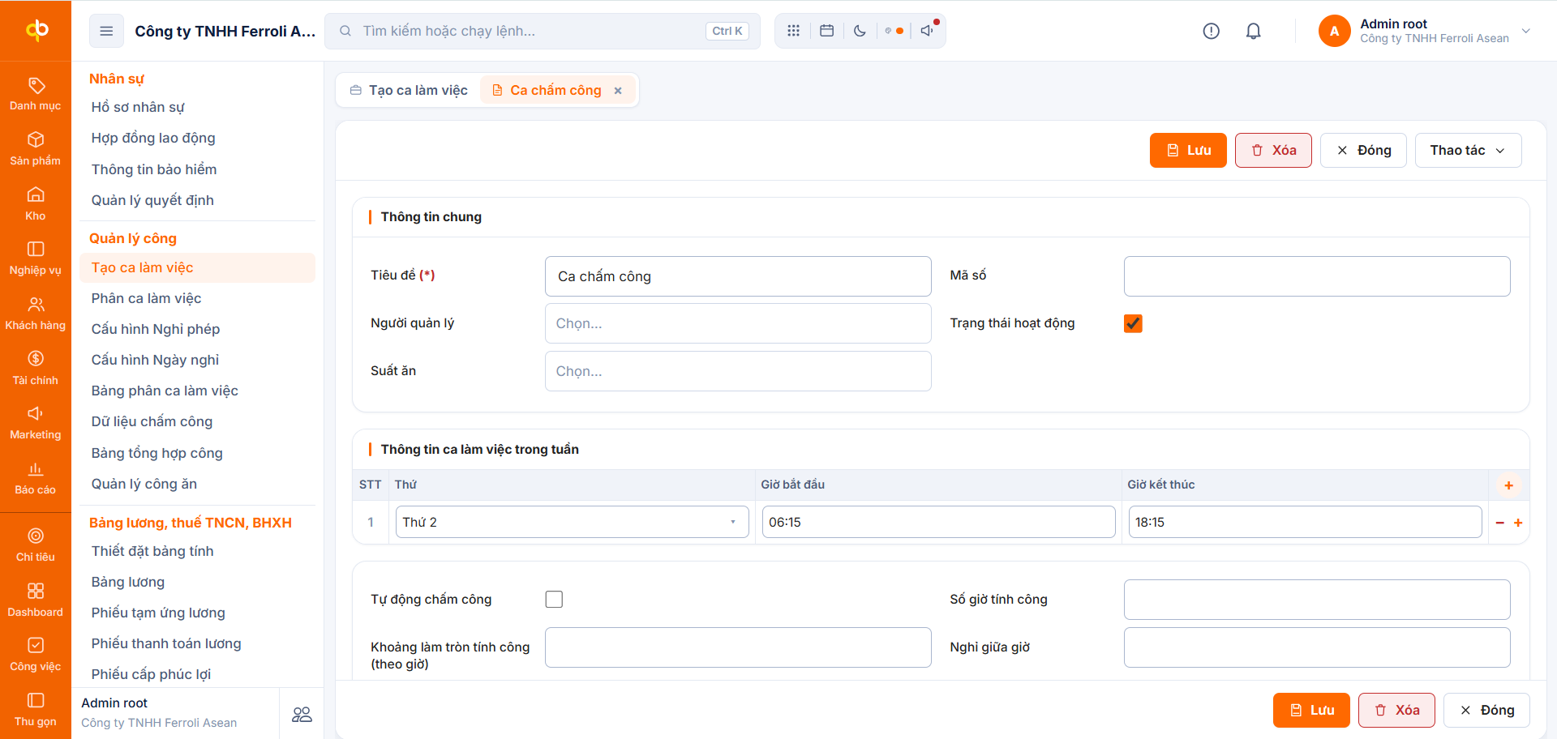Click the info alert circle icon
The image size is (1557, 739).
[1211, 31]
